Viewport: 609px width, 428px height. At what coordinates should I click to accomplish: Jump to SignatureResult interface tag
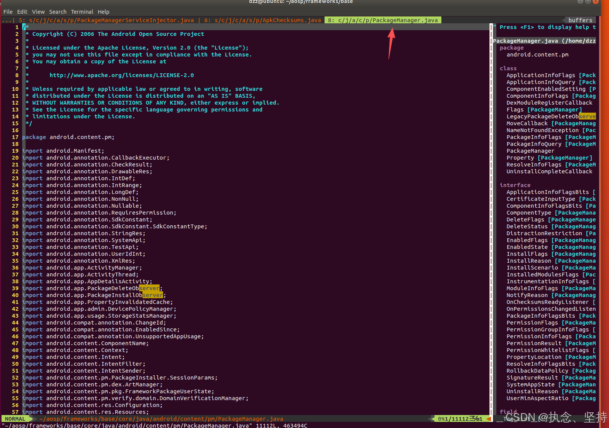pos(551,378)
